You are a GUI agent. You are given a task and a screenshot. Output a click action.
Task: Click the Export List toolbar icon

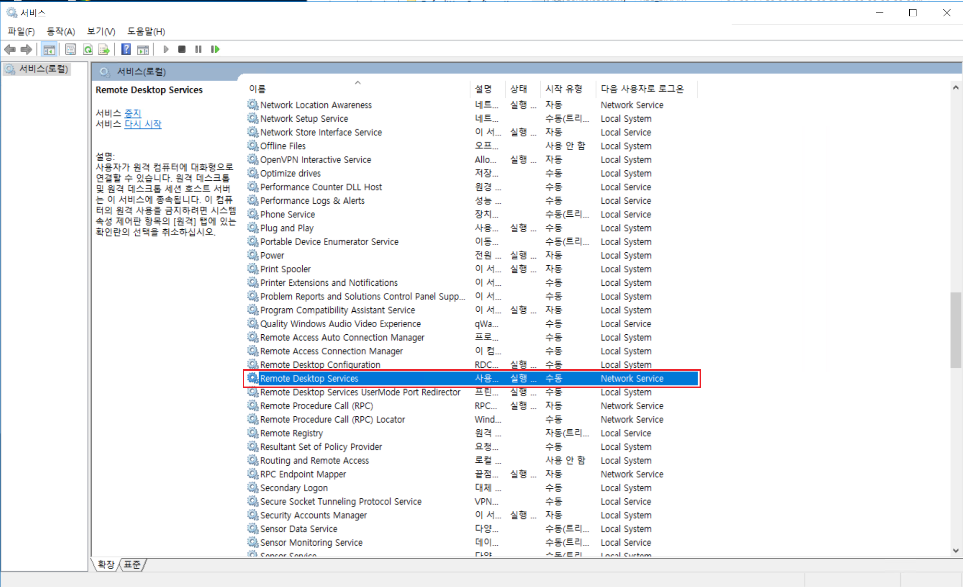(x=104, y=49)
